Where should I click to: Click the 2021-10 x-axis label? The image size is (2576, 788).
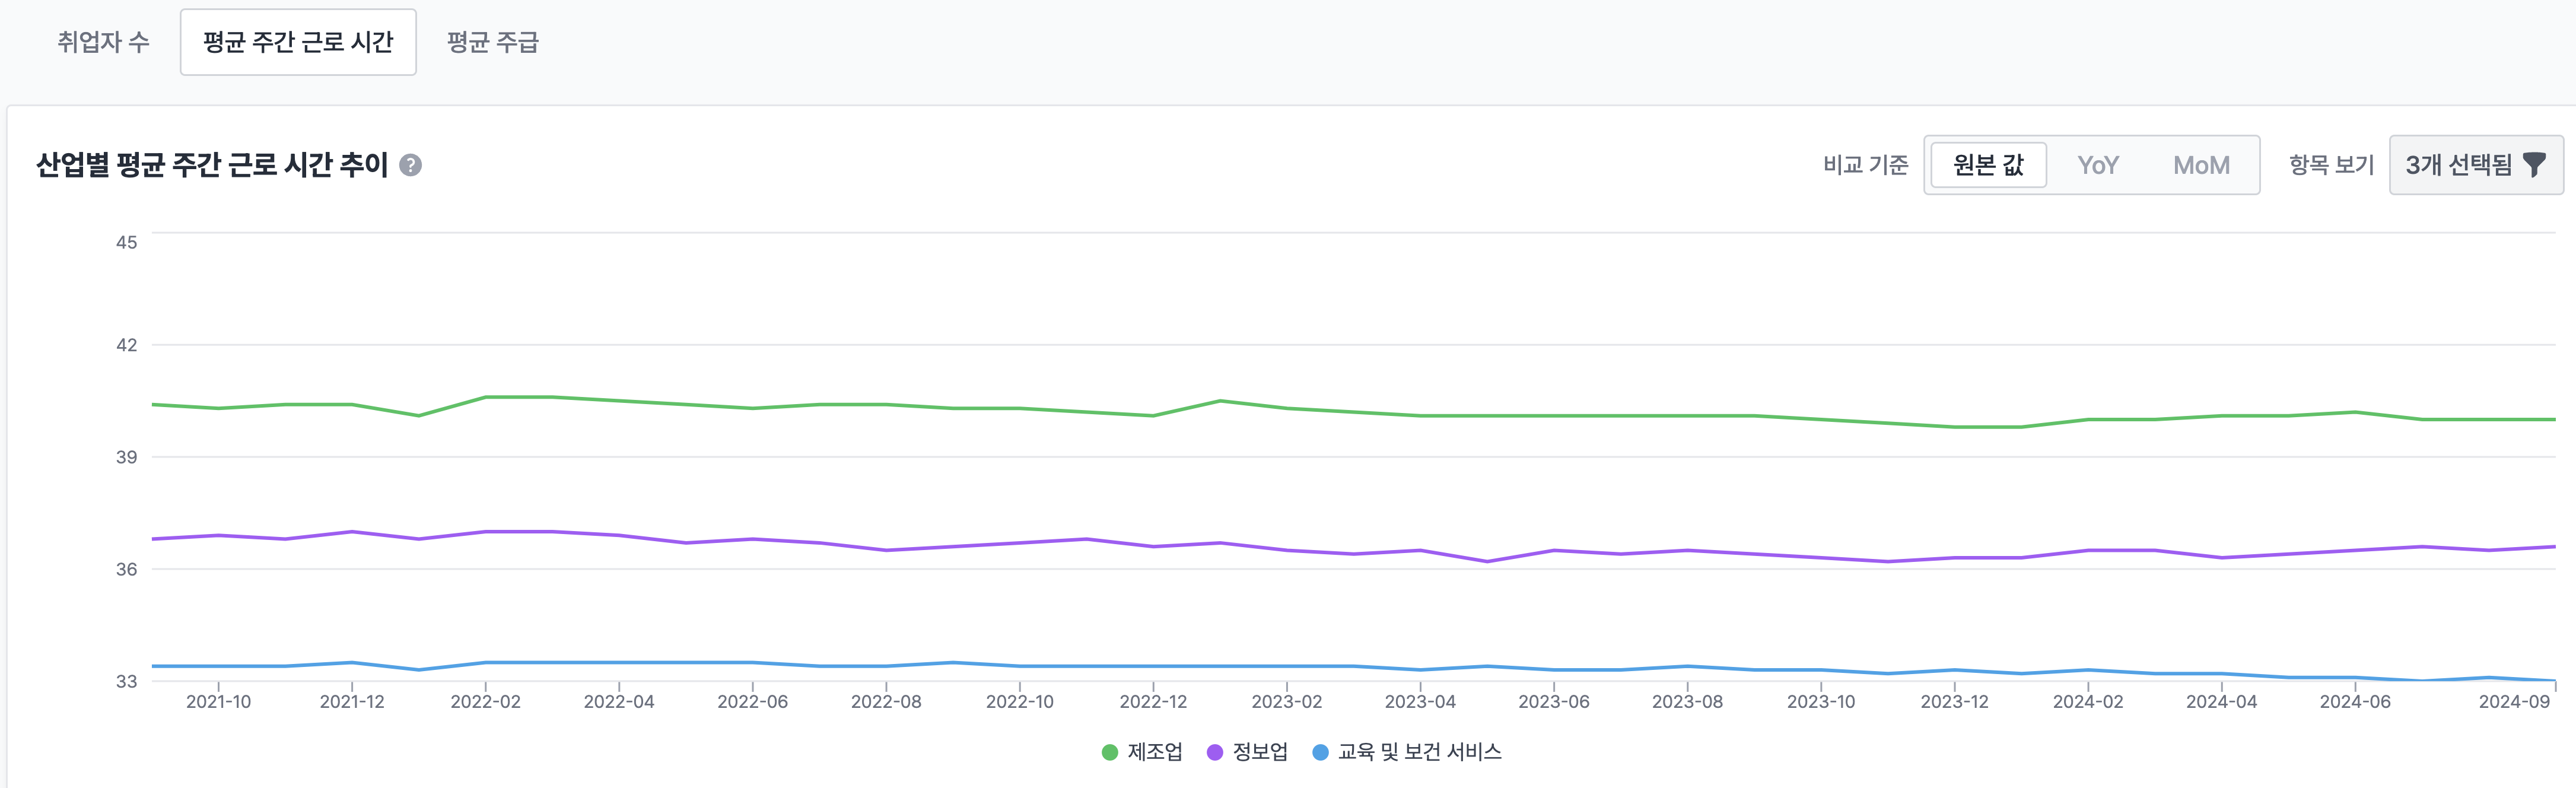(218, 702)
